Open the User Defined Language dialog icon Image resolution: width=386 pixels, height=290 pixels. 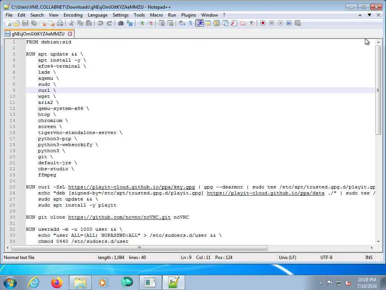coord(208,23)
